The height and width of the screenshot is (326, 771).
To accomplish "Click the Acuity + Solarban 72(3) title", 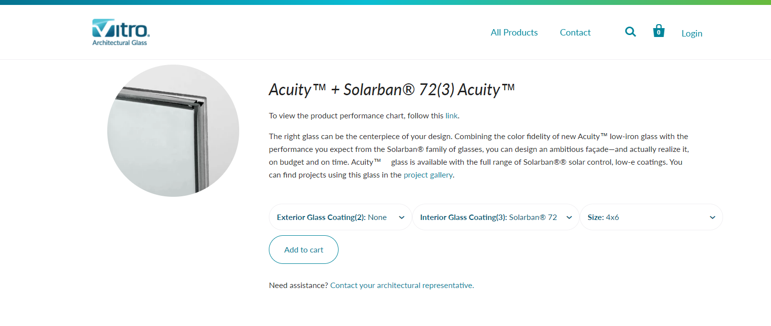I will pyautogui.click(x=391, y=90).
